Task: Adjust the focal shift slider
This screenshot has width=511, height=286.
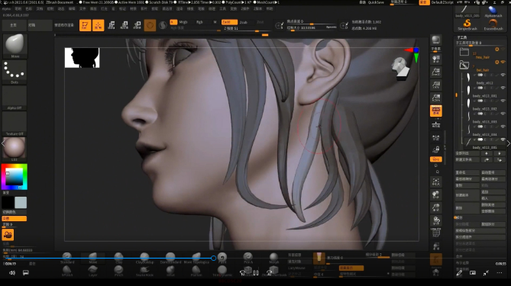Action: [x=311, y=21]
